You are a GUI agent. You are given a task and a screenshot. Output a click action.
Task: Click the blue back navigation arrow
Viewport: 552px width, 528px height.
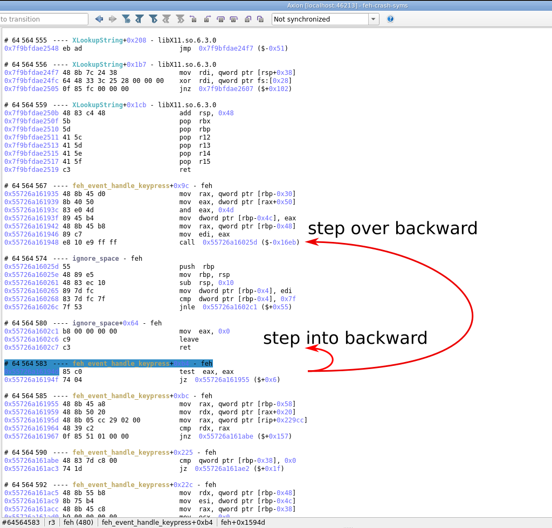coord(99,19)
